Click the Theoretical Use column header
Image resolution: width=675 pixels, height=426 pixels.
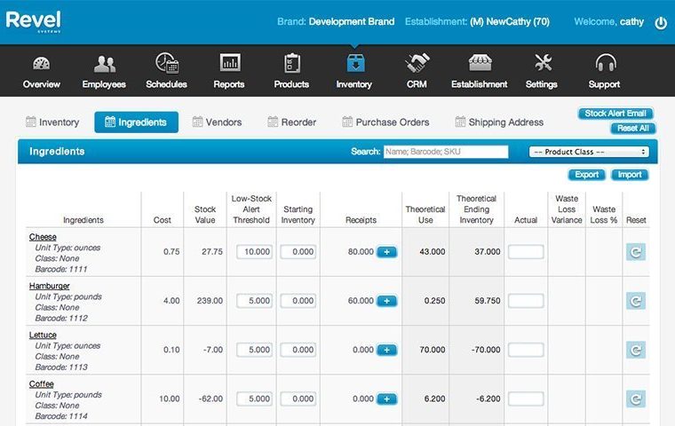[x=425, y=215]
